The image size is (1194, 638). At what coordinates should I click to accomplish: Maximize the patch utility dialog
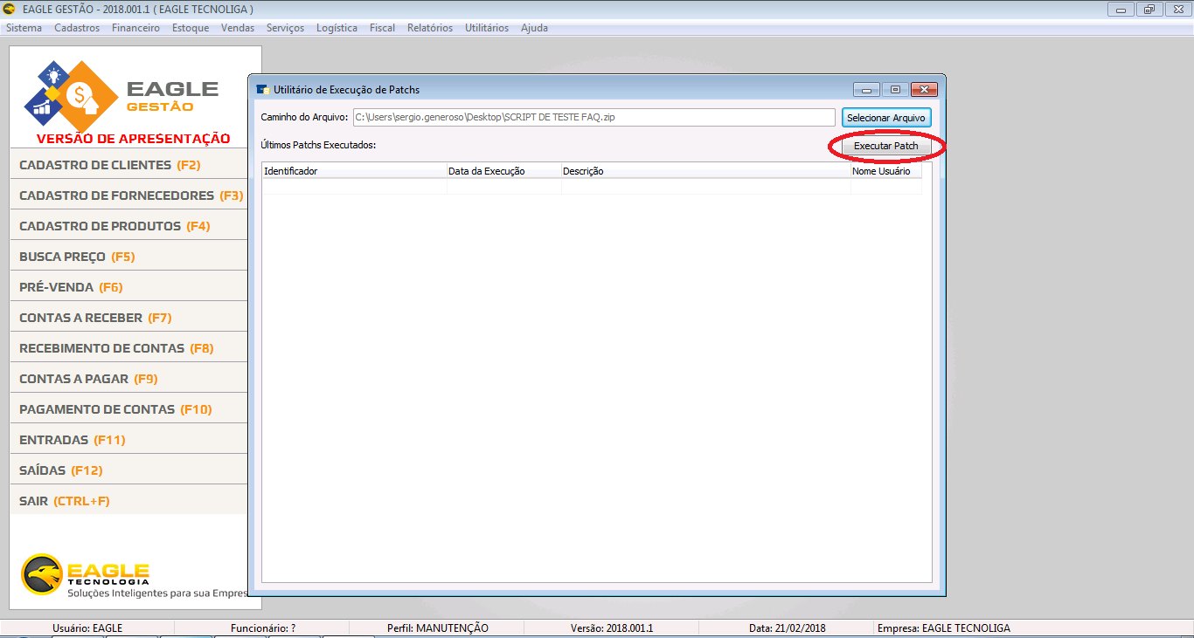click(895, 89)
